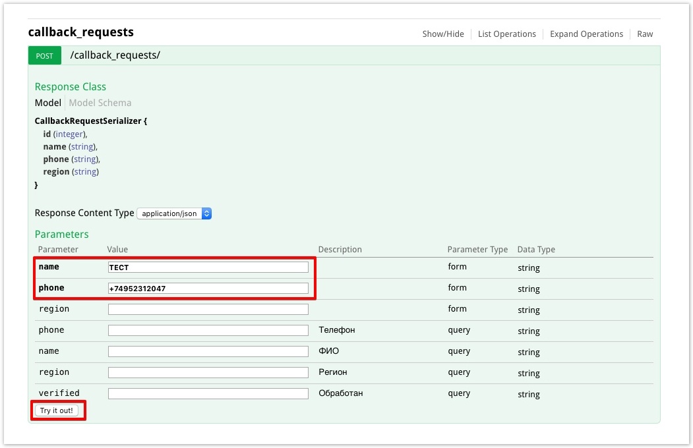Viewport: 693px width, 448px height.
Task: Click the form region input field
Action: click(x=208, y=310)
